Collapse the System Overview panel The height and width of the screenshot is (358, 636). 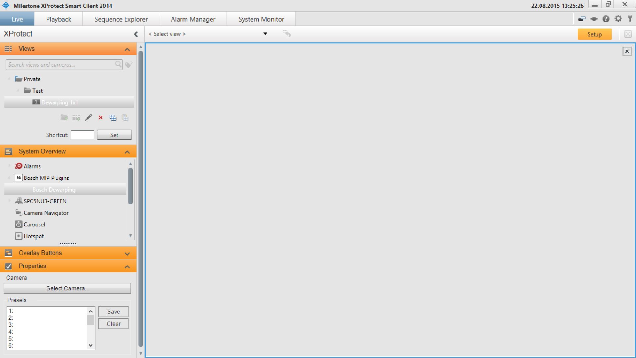click(x=127, y=152)
